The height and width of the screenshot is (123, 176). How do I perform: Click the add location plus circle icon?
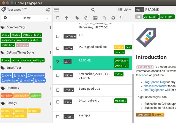click(x=5, y=18)
